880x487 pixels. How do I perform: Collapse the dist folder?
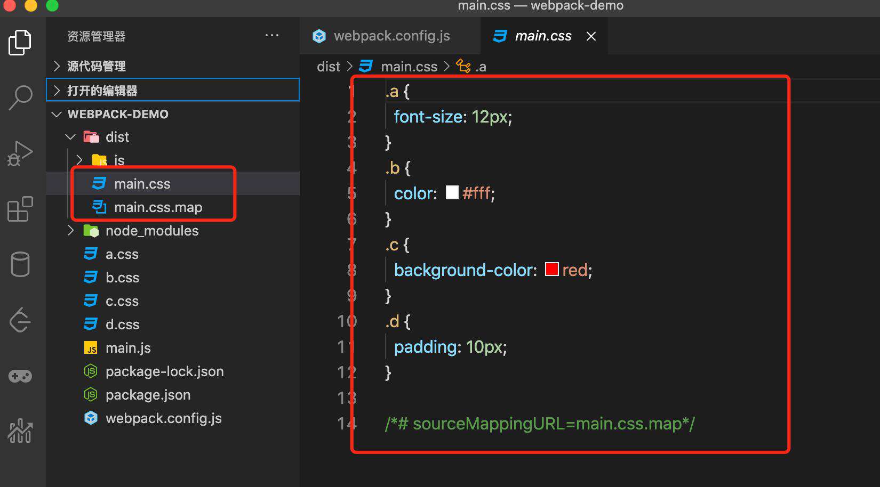173,137
